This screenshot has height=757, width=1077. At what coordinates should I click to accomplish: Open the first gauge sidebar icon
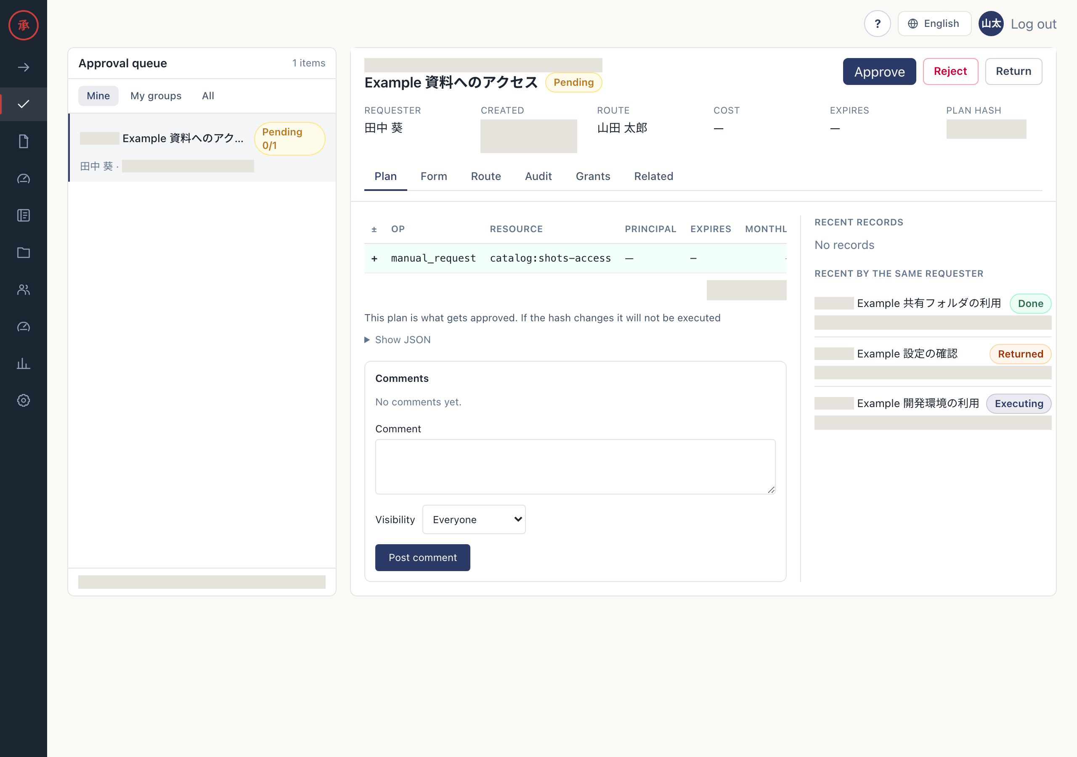[x=24, y=178]
